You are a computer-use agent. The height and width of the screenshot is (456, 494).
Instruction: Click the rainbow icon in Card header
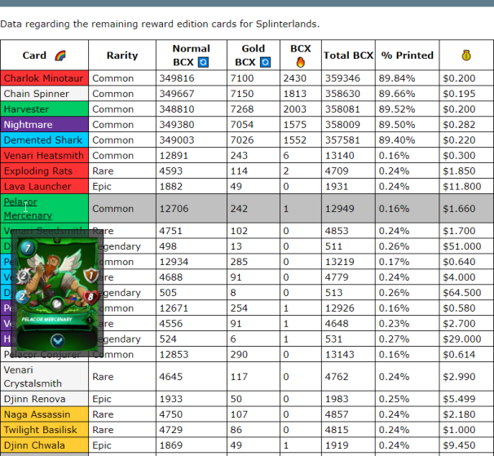click(x=60, y=55)
